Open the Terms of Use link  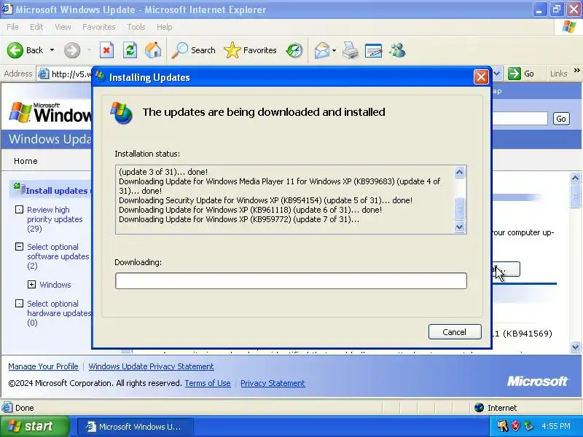(208, 383)
